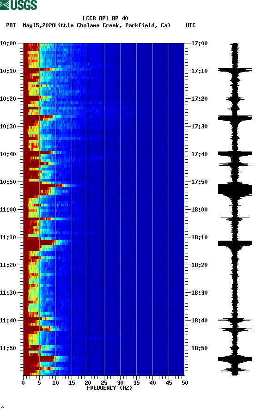Click the largest seismogram burst near 17:53 UTC
Image resolution: width=255 pixels, height=412 pixels.
[235, 190]
